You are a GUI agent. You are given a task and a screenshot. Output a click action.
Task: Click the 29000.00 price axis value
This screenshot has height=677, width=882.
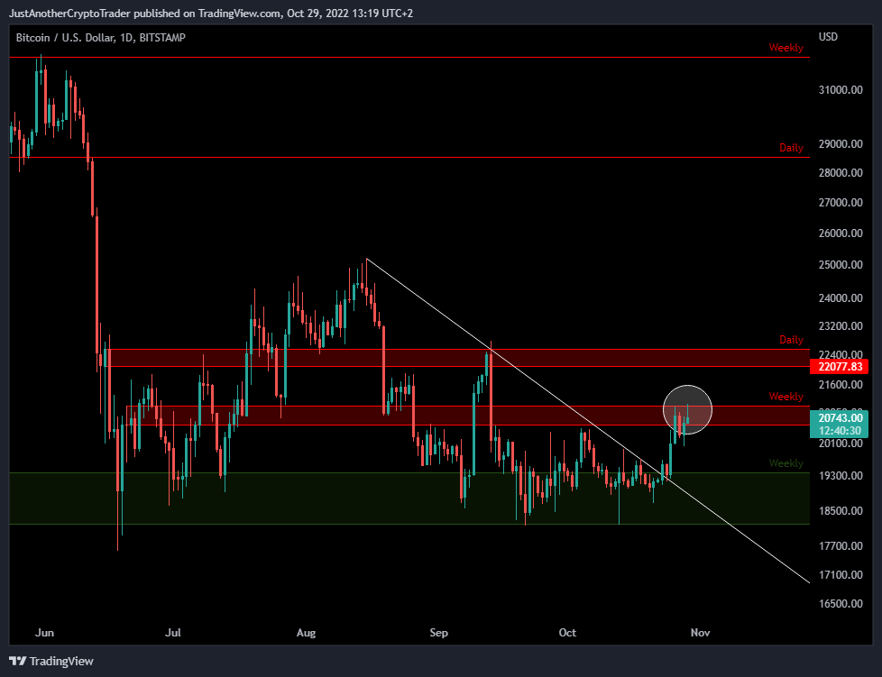(x=841, y=144)
